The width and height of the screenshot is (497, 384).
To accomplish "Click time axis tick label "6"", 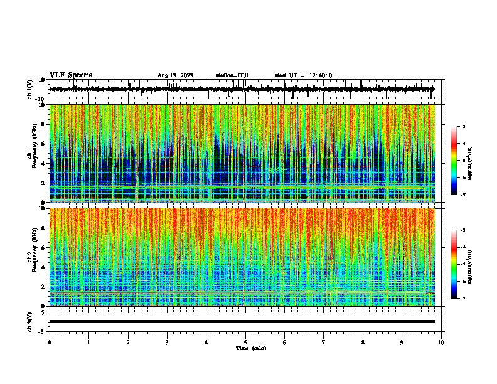I will [285, 343].
